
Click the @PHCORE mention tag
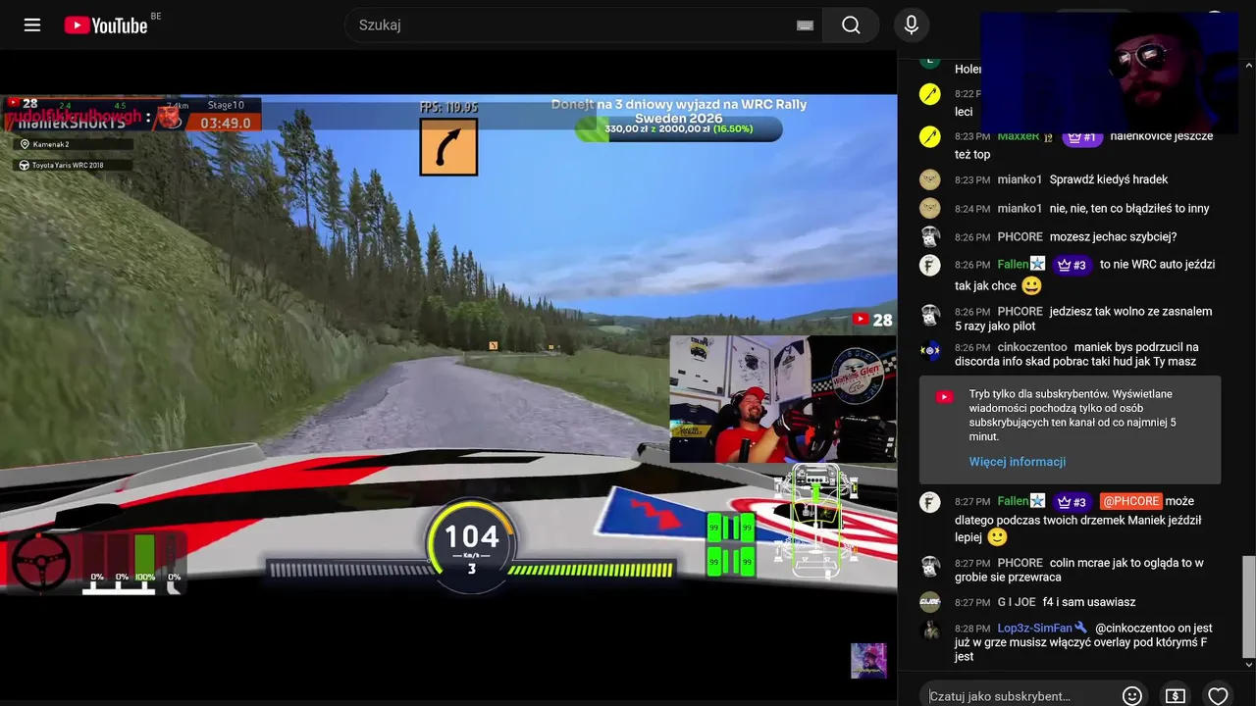pos(1130,501)
